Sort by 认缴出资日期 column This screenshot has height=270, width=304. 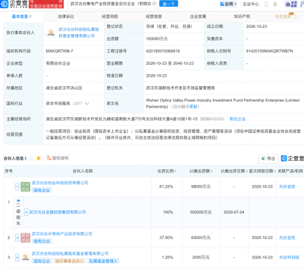coord(246,171)
